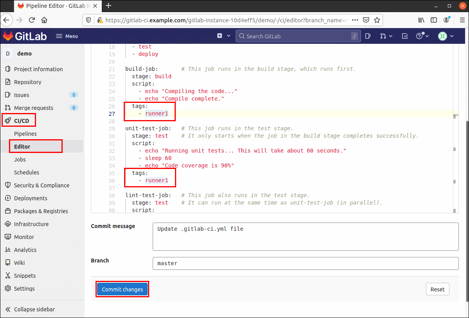
Task: Click the 'sleep 60' code line
Action: click(158, 158)
